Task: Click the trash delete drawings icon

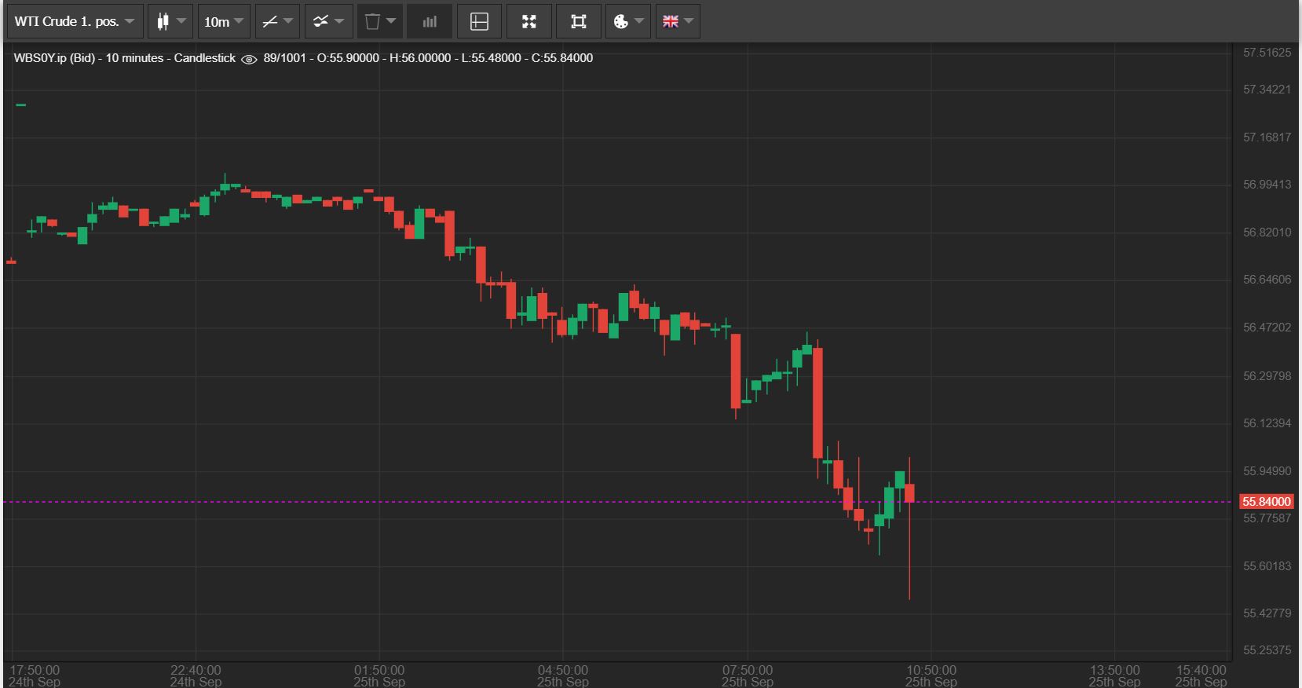Action: tap(372, 21)
